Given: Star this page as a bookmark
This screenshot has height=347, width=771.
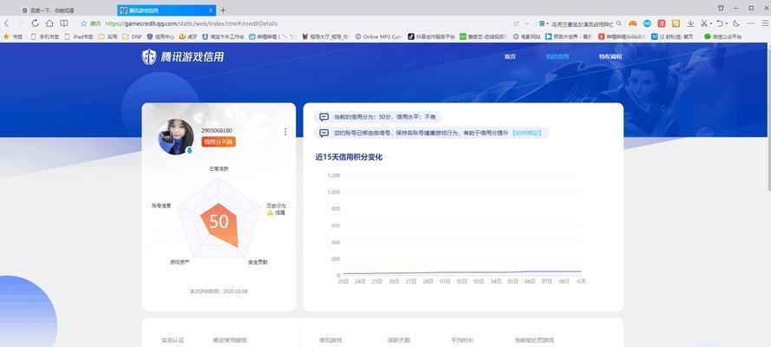Looking at the screenshot, I should click(84, 23).
